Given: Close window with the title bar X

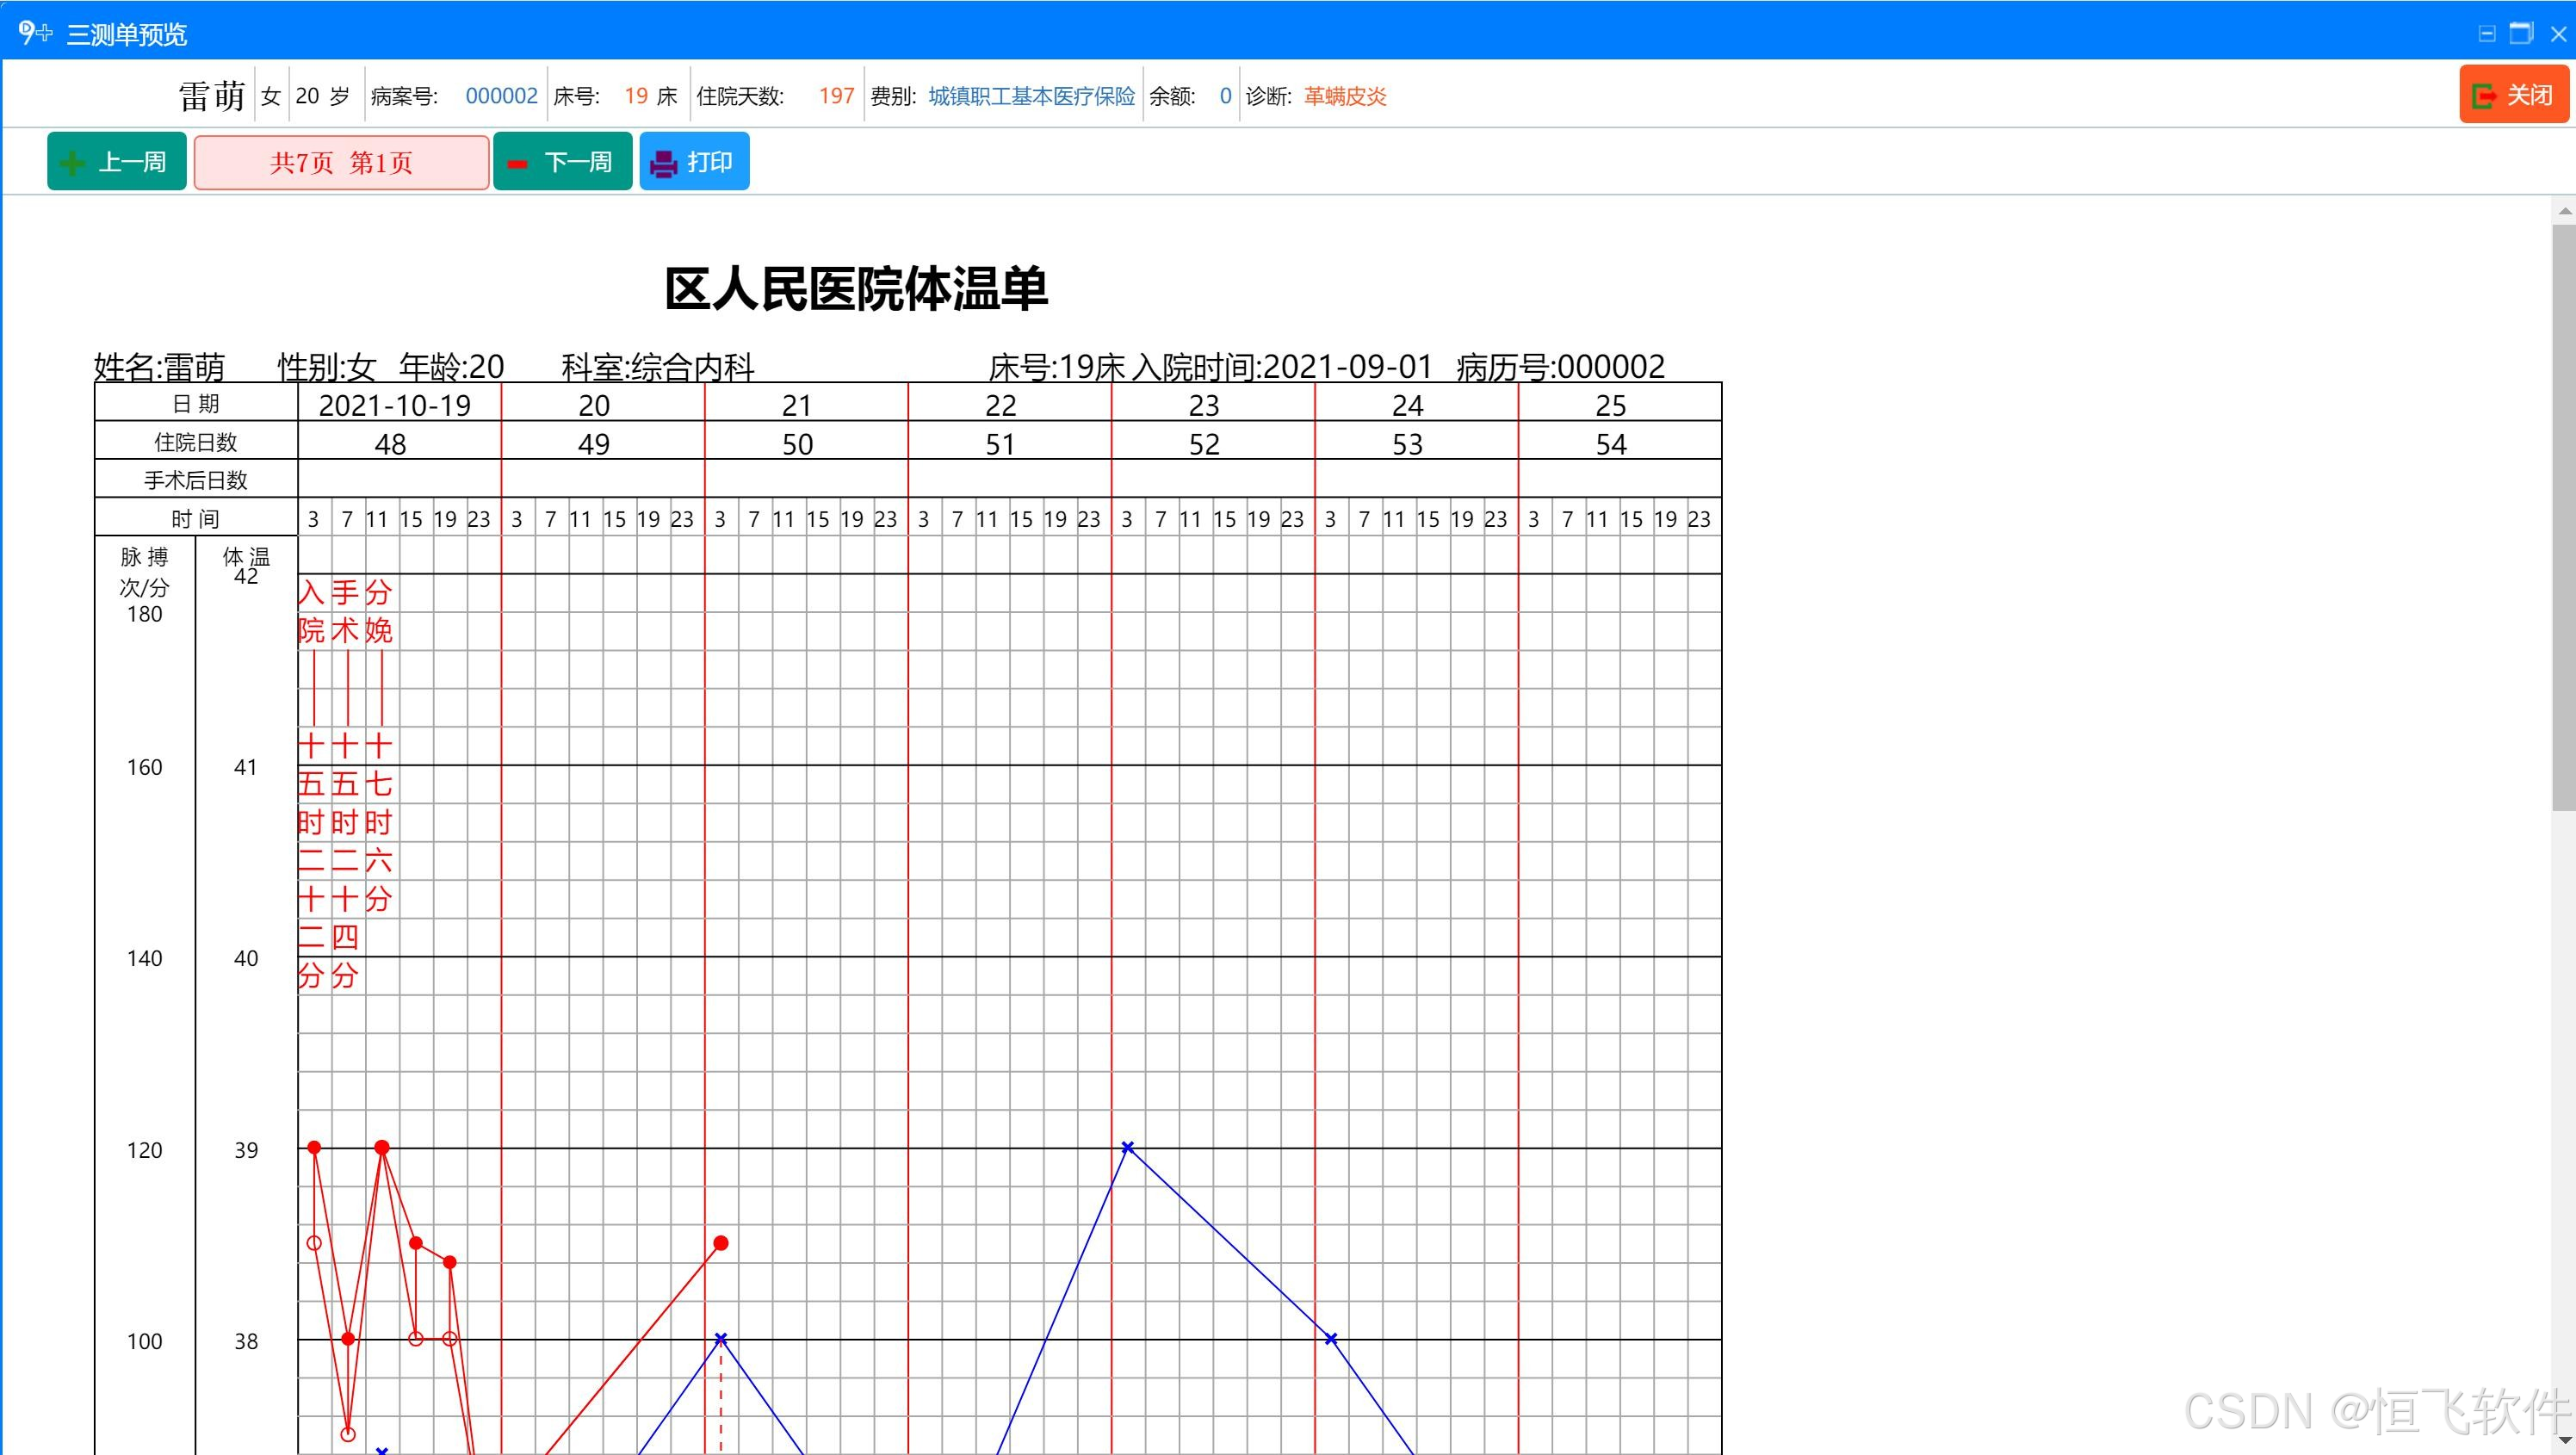Looking at the screenshot, I should point(2558,34).
